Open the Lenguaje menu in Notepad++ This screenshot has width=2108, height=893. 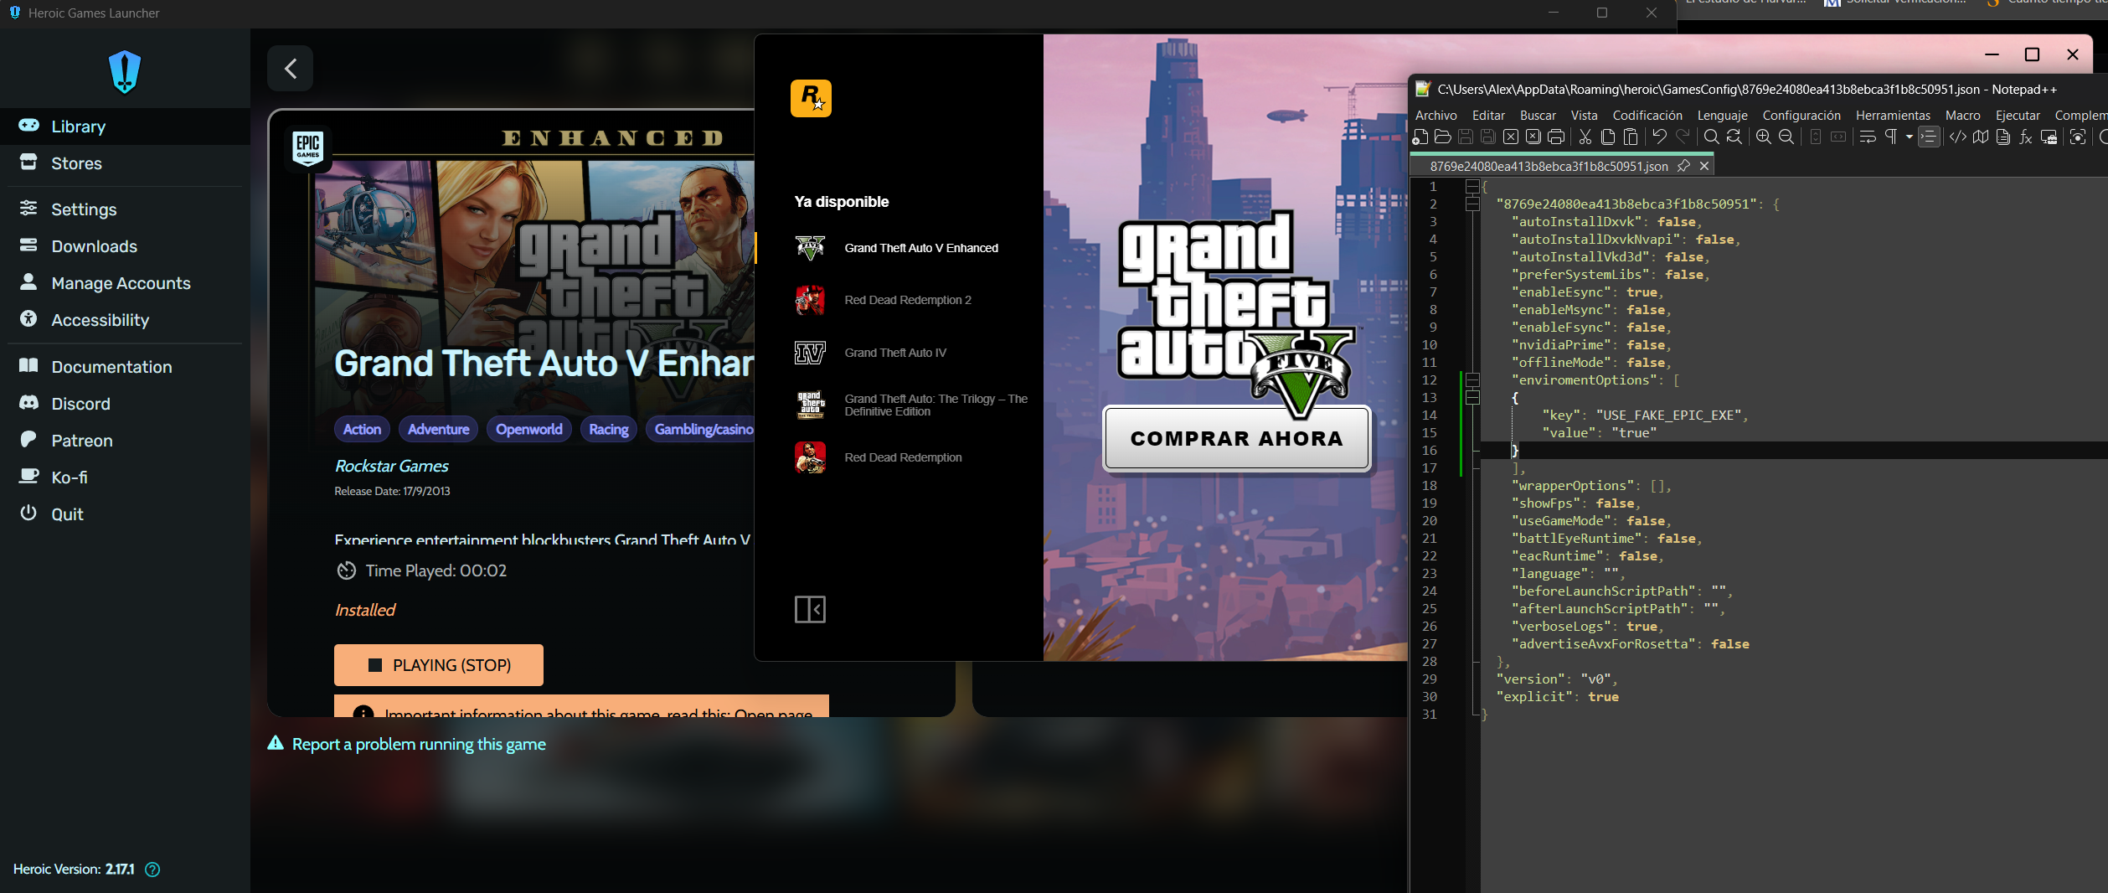click(1723, 116)
